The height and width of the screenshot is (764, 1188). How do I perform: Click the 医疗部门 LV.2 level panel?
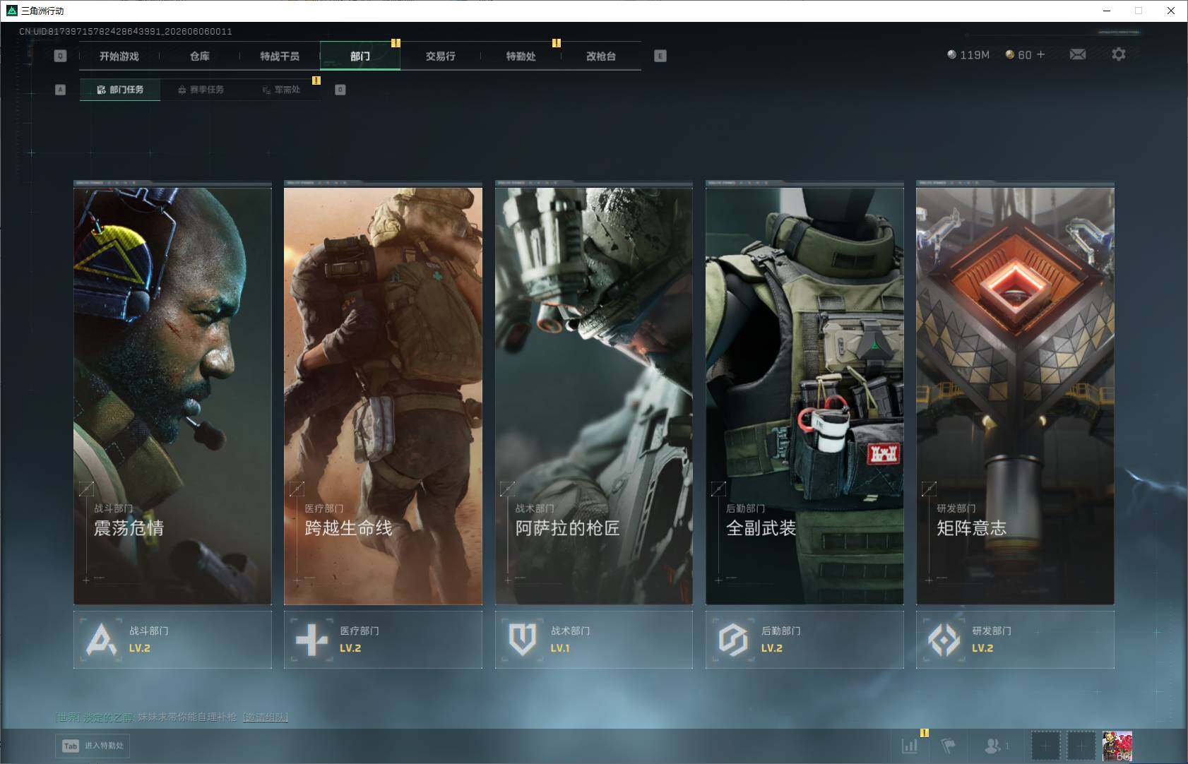[383, 640]
